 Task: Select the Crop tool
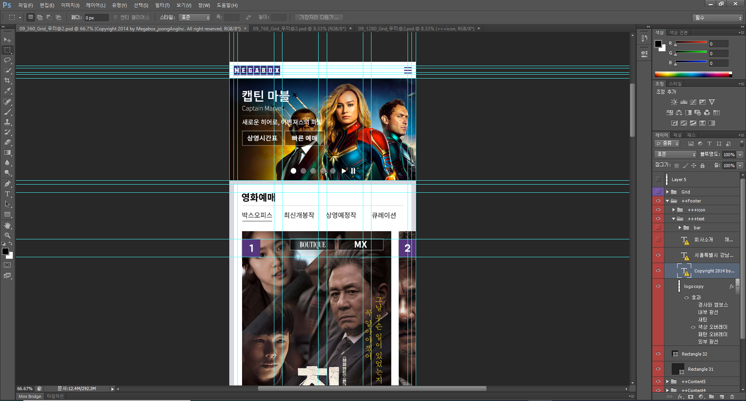coord(7,80)
